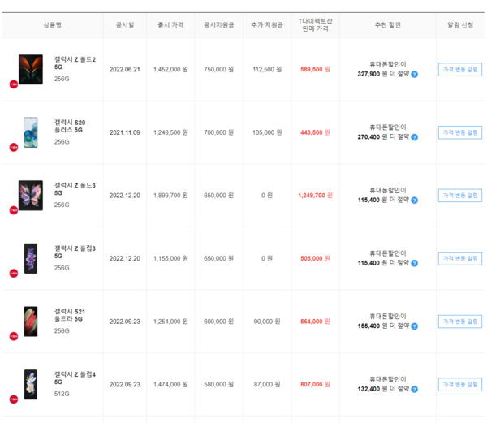Select launch price 1,452,000 원

point(170,70)
